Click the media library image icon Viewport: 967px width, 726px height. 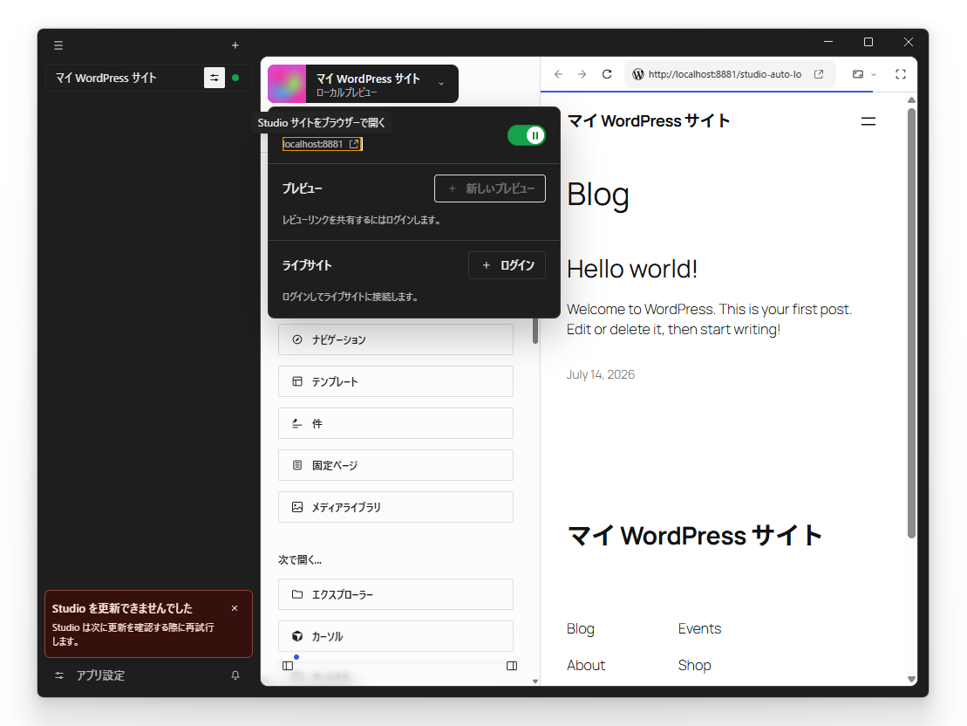[x=297, y=507]
